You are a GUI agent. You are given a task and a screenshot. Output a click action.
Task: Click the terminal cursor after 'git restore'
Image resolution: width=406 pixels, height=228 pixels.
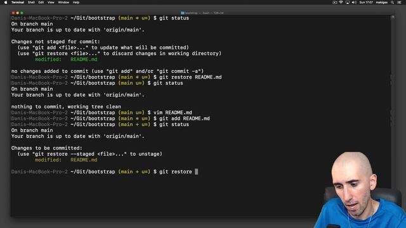(x=196, y=172)
